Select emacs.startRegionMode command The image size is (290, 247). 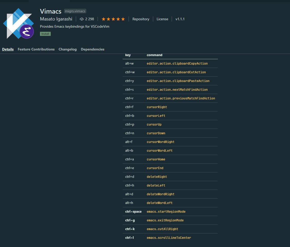[x=166, y=211]
